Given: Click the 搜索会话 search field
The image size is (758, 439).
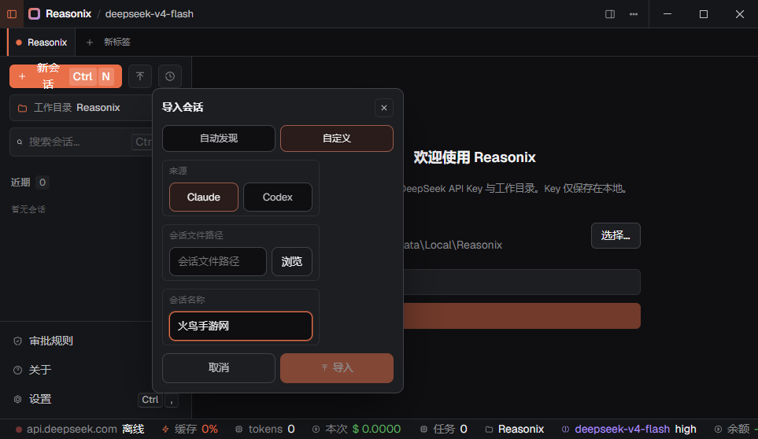Looking at the screenshot, I should (81, 142).
